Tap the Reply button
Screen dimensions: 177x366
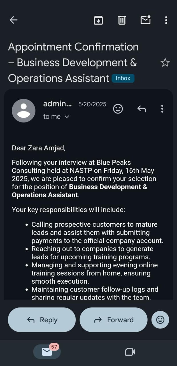coord(42,320)
